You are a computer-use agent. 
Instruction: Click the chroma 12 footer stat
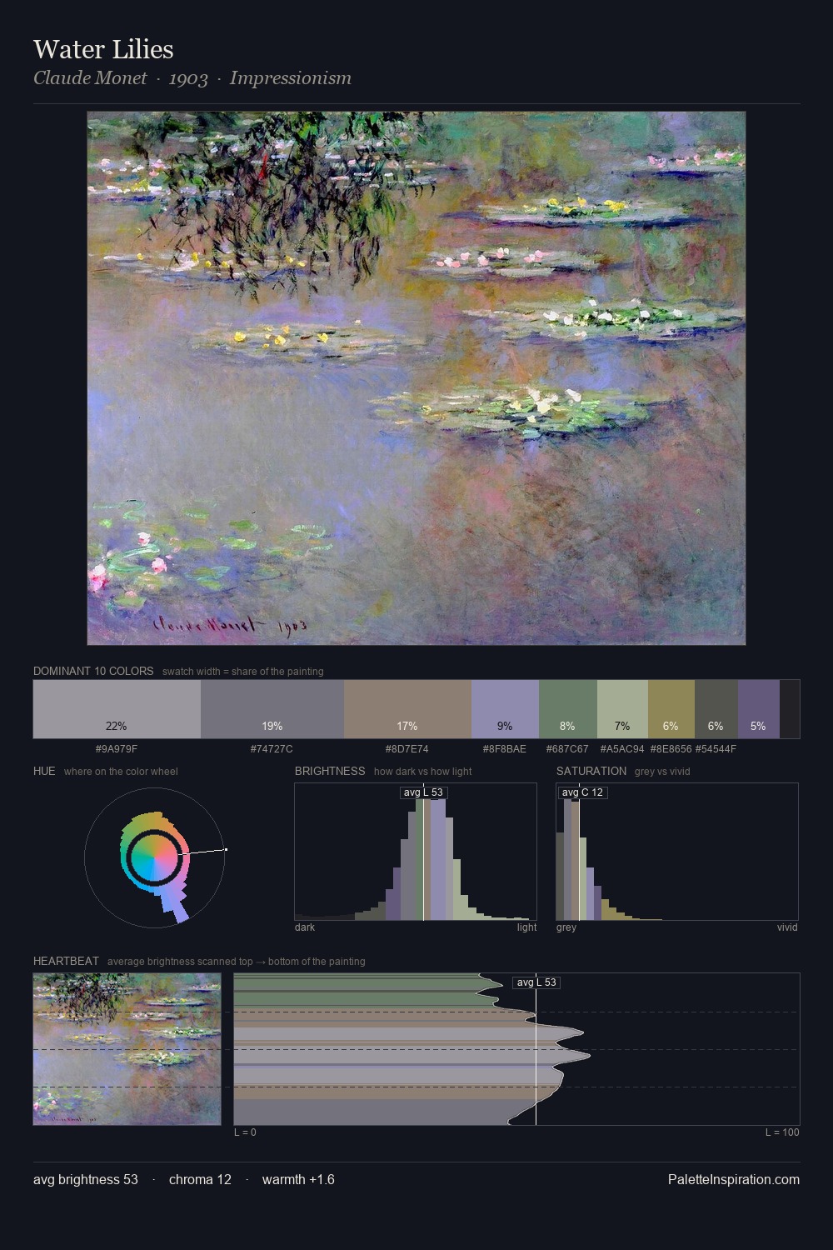click(x=200, y=1179)
